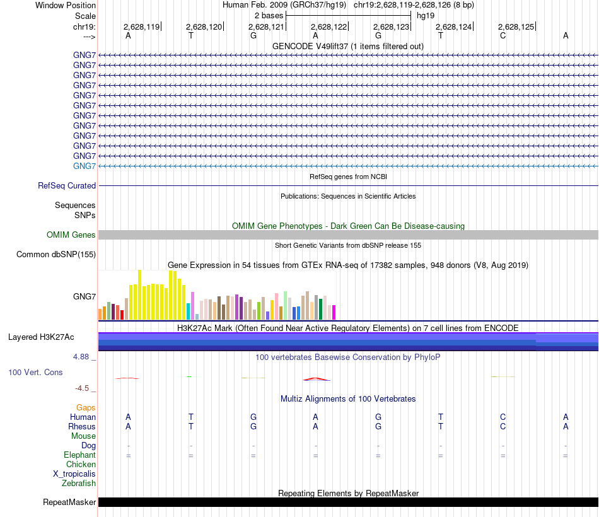Click base C in the top sequence row
Viewport: 599px width, 517px height.
(x=503, y=35)
